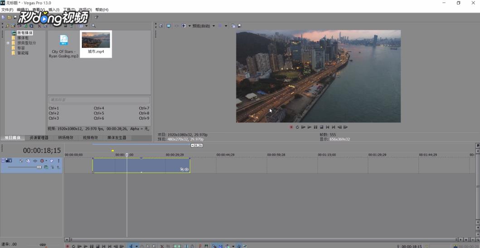Screen dimensions: 480x248
Task: Switch to the 转场特效 tab
Action: pos(66,138)
